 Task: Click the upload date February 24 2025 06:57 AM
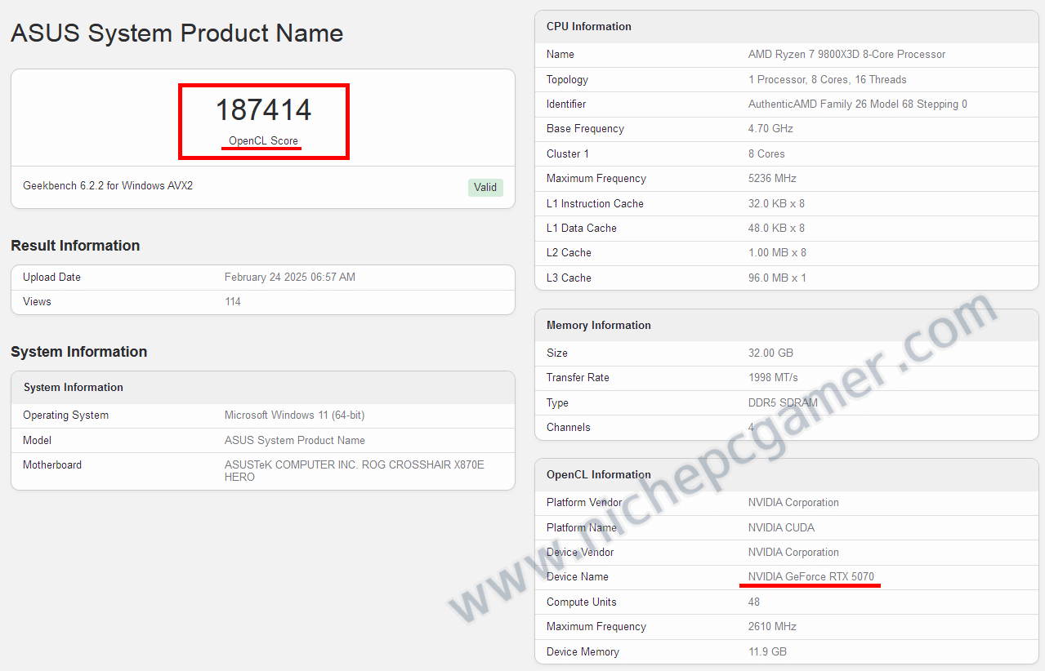coord(290,277)
